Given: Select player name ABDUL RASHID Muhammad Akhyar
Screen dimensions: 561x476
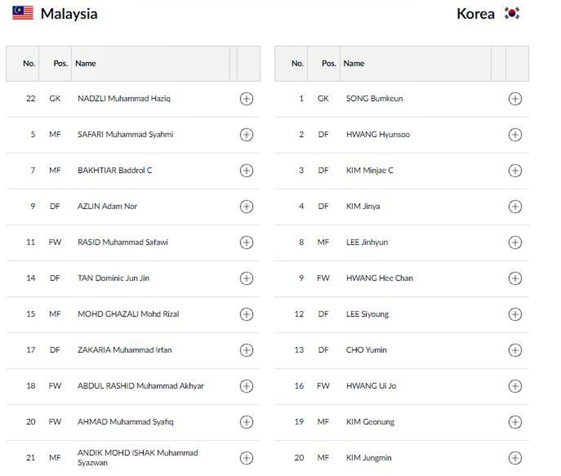Looking at the screenshot, I should (141, 386).
